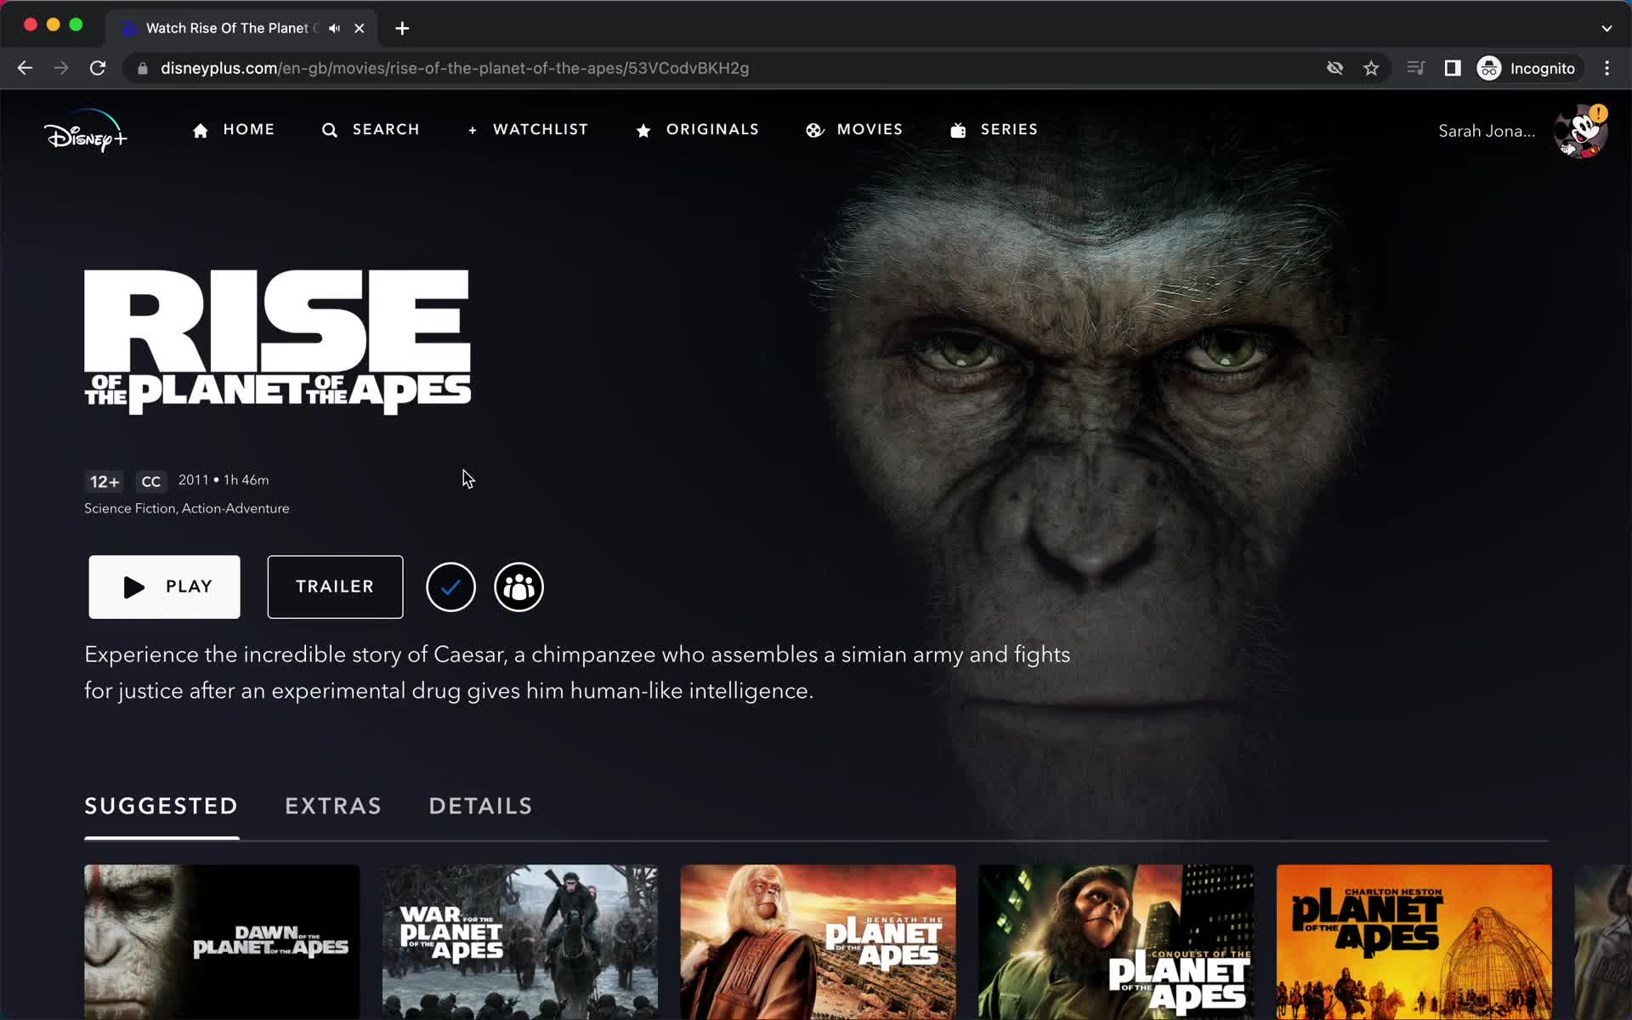Screen dimensions: 1632x1020
Task: Switch to the Details tab
Action: click(x=480, y=806)
